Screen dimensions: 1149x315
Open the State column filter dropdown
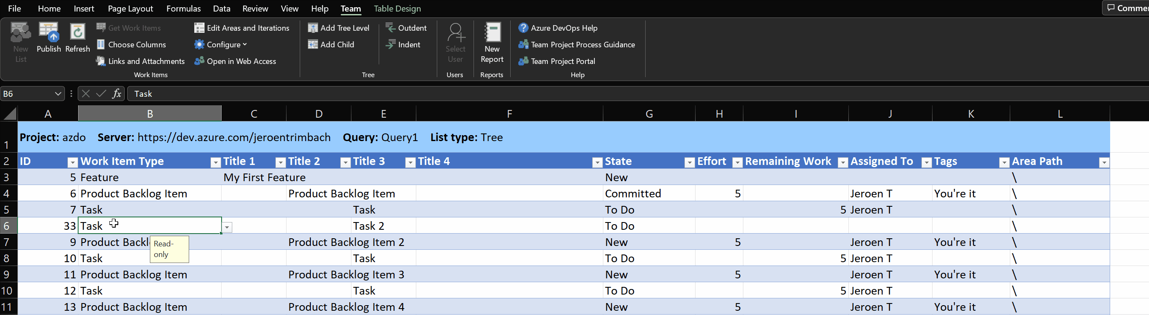tap(689, 163)
